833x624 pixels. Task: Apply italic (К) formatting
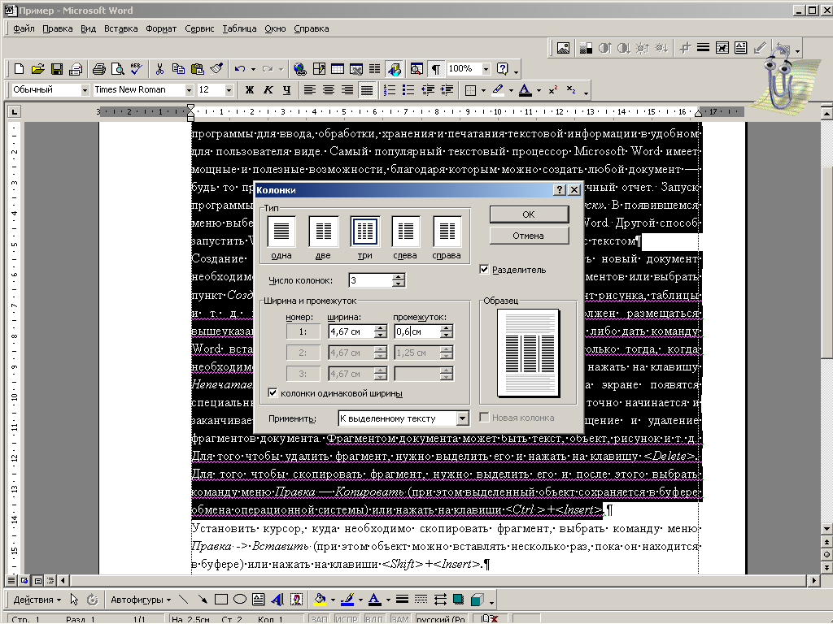coord(268,90)
